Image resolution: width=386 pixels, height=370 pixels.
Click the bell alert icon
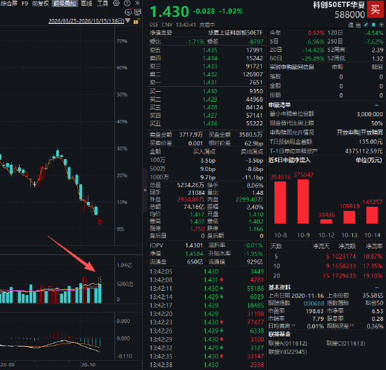373,25
